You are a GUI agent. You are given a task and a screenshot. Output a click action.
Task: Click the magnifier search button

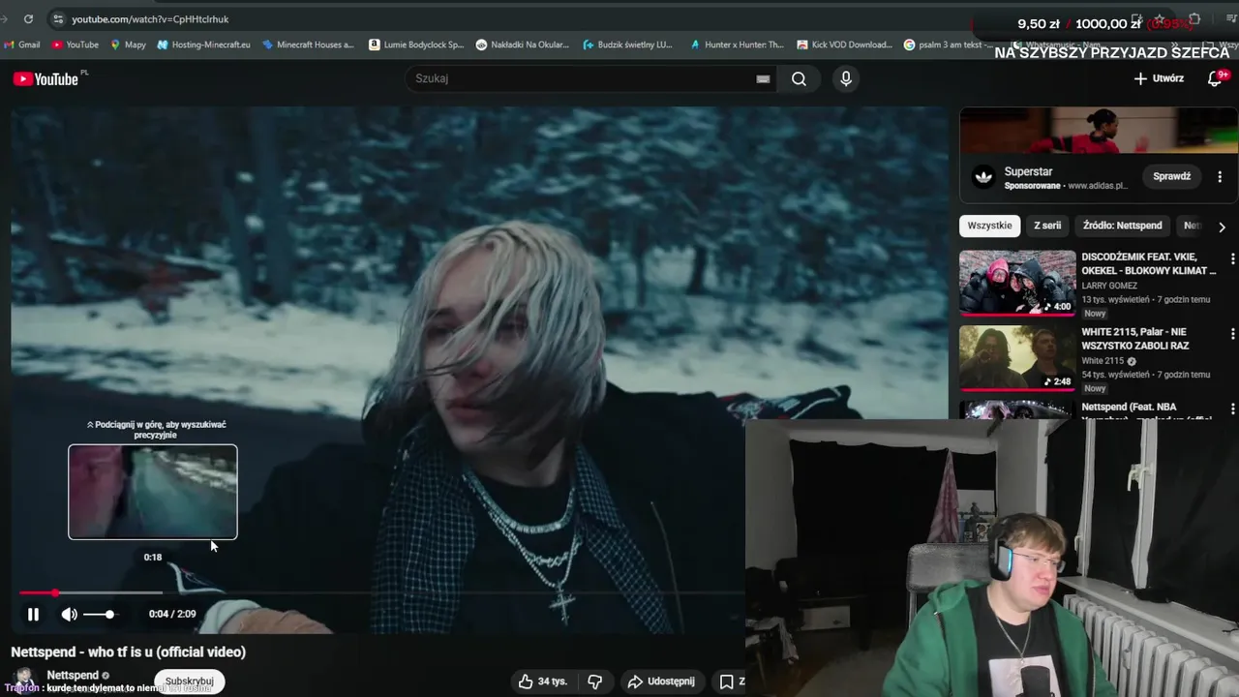click(x=799, y=78)
